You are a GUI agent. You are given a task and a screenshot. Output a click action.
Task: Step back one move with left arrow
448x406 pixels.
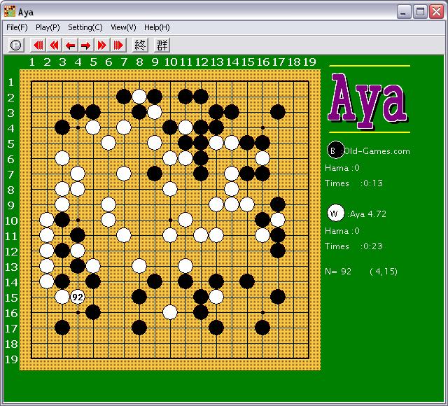tap(70, 45)
